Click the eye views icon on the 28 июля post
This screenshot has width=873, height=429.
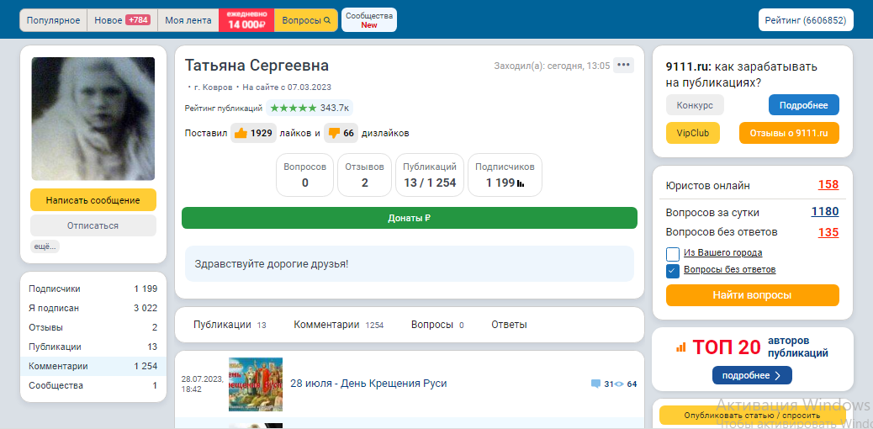(618, 384)
